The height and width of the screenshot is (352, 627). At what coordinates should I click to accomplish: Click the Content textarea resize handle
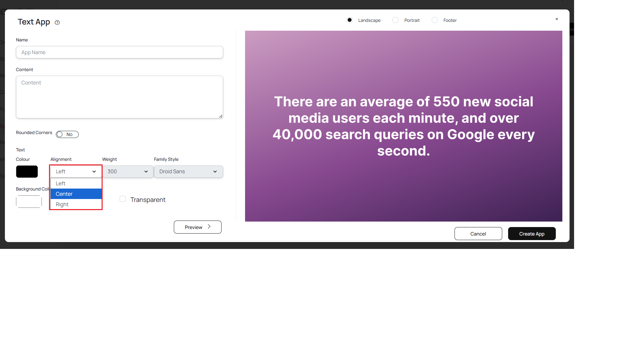point(221,116)
